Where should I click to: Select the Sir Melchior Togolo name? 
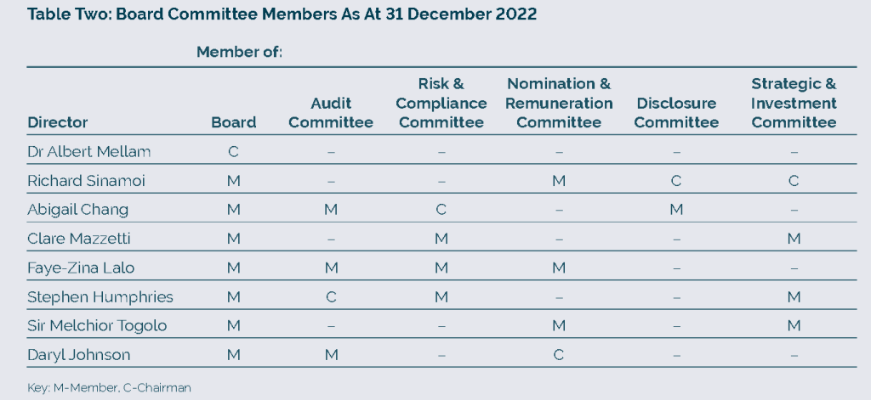97,325
